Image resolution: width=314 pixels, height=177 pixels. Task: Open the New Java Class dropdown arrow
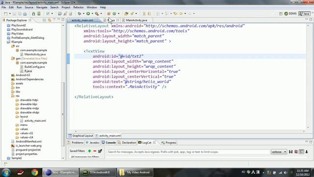(119, 14)
